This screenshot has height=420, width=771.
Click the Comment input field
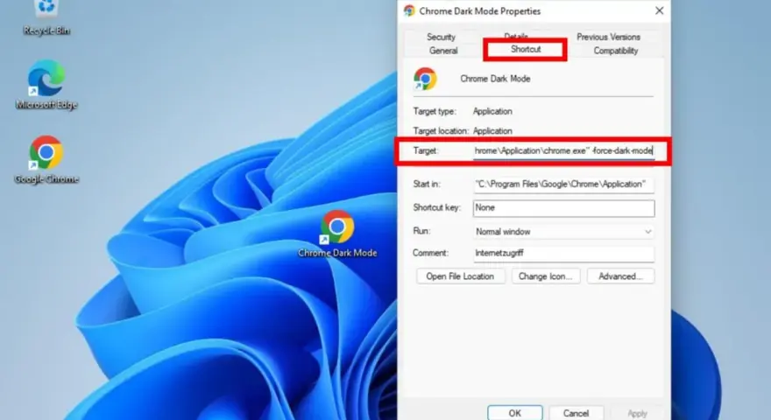click(564, 254)
